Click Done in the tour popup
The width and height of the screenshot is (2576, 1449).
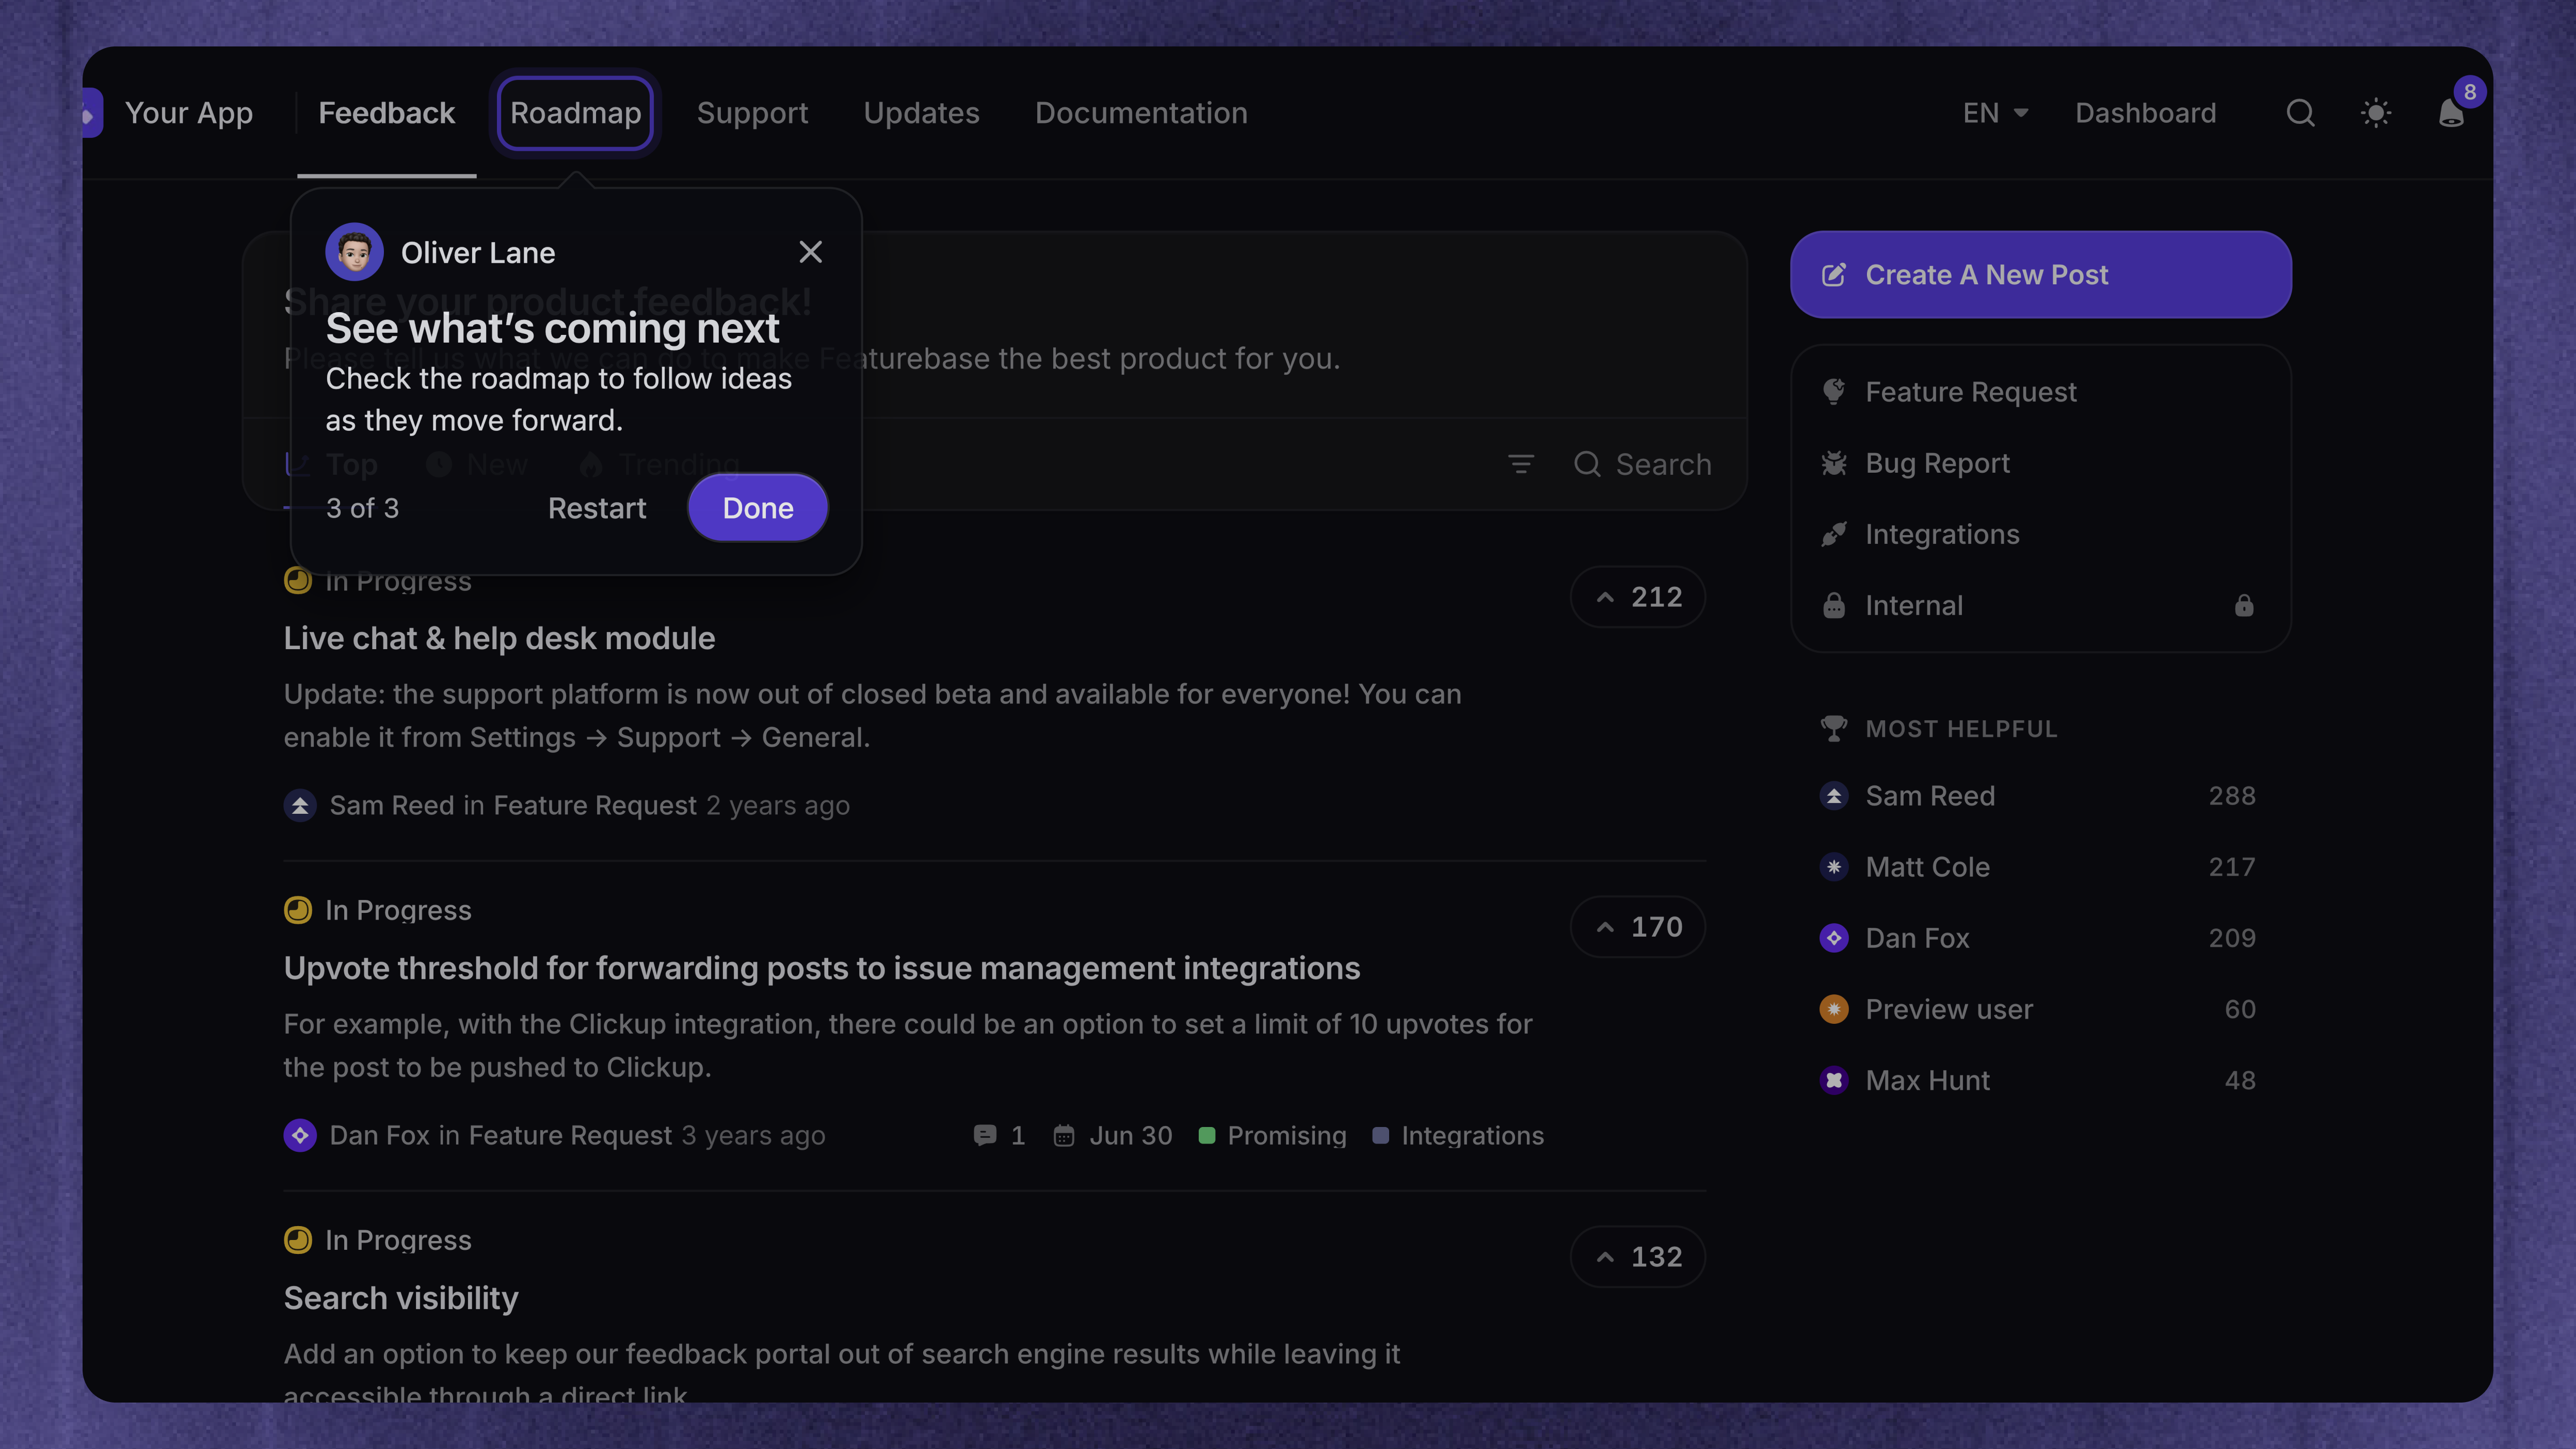pos(757,508)
